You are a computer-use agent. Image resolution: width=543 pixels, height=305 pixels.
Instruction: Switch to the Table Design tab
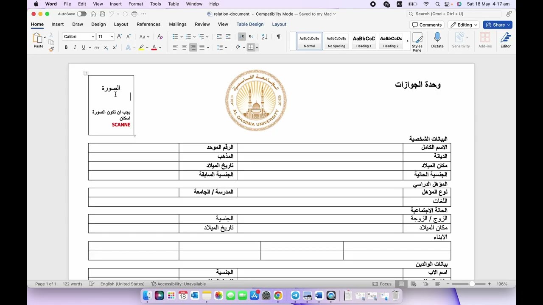point(250,24)
